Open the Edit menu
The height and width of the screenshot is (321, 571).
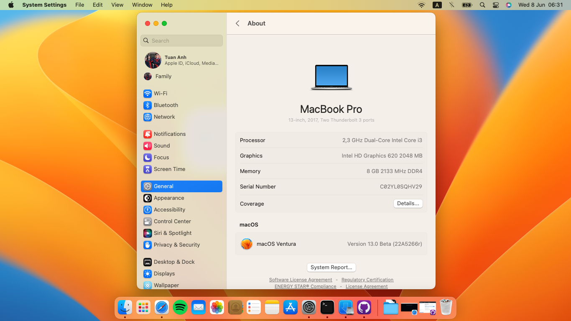[x=98, y=5]
